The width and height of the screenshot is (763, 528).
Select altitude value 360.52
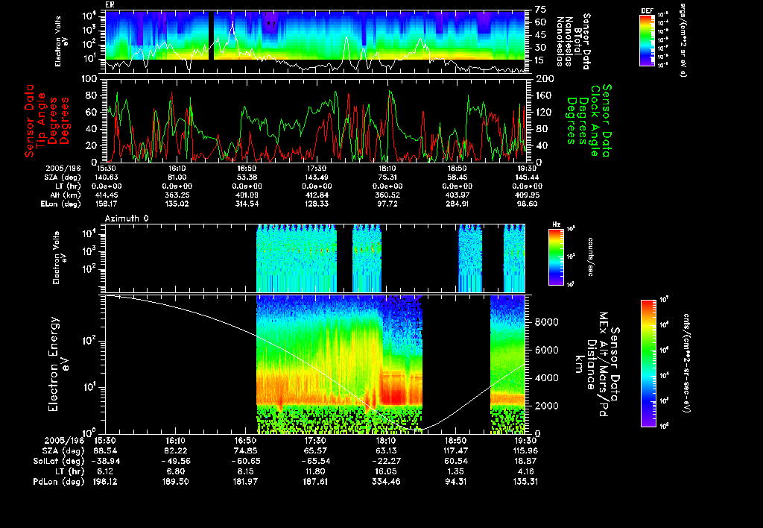point(387,195)
